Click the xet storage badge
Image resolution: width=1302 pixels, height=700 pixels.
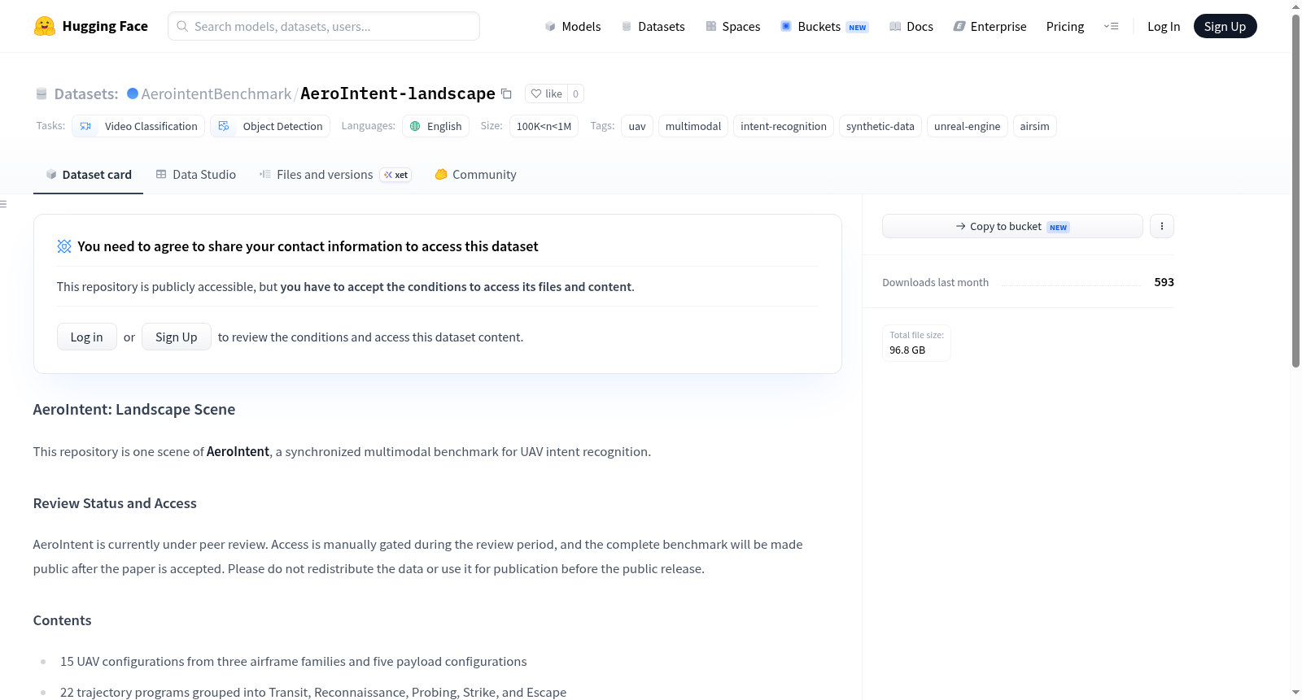click(x=396, y=175)
